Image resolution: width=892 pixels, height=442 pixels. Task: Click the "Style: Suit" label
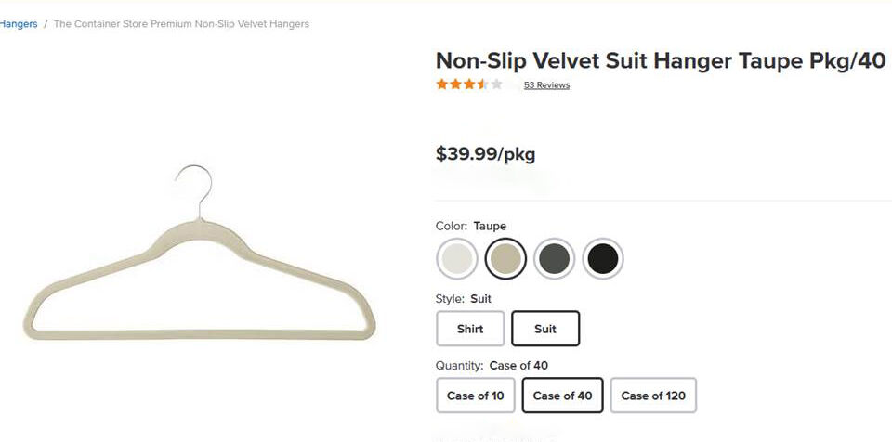point(464,299)
